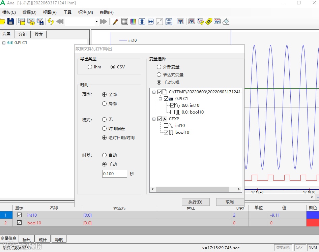The height and width of the screenshot is (252, 319).
Task: Select 时间偏差 mode option
Action: coord(114,129)
